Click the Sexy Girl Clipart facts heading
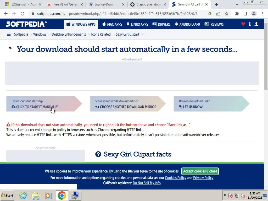 pos(137,154)
